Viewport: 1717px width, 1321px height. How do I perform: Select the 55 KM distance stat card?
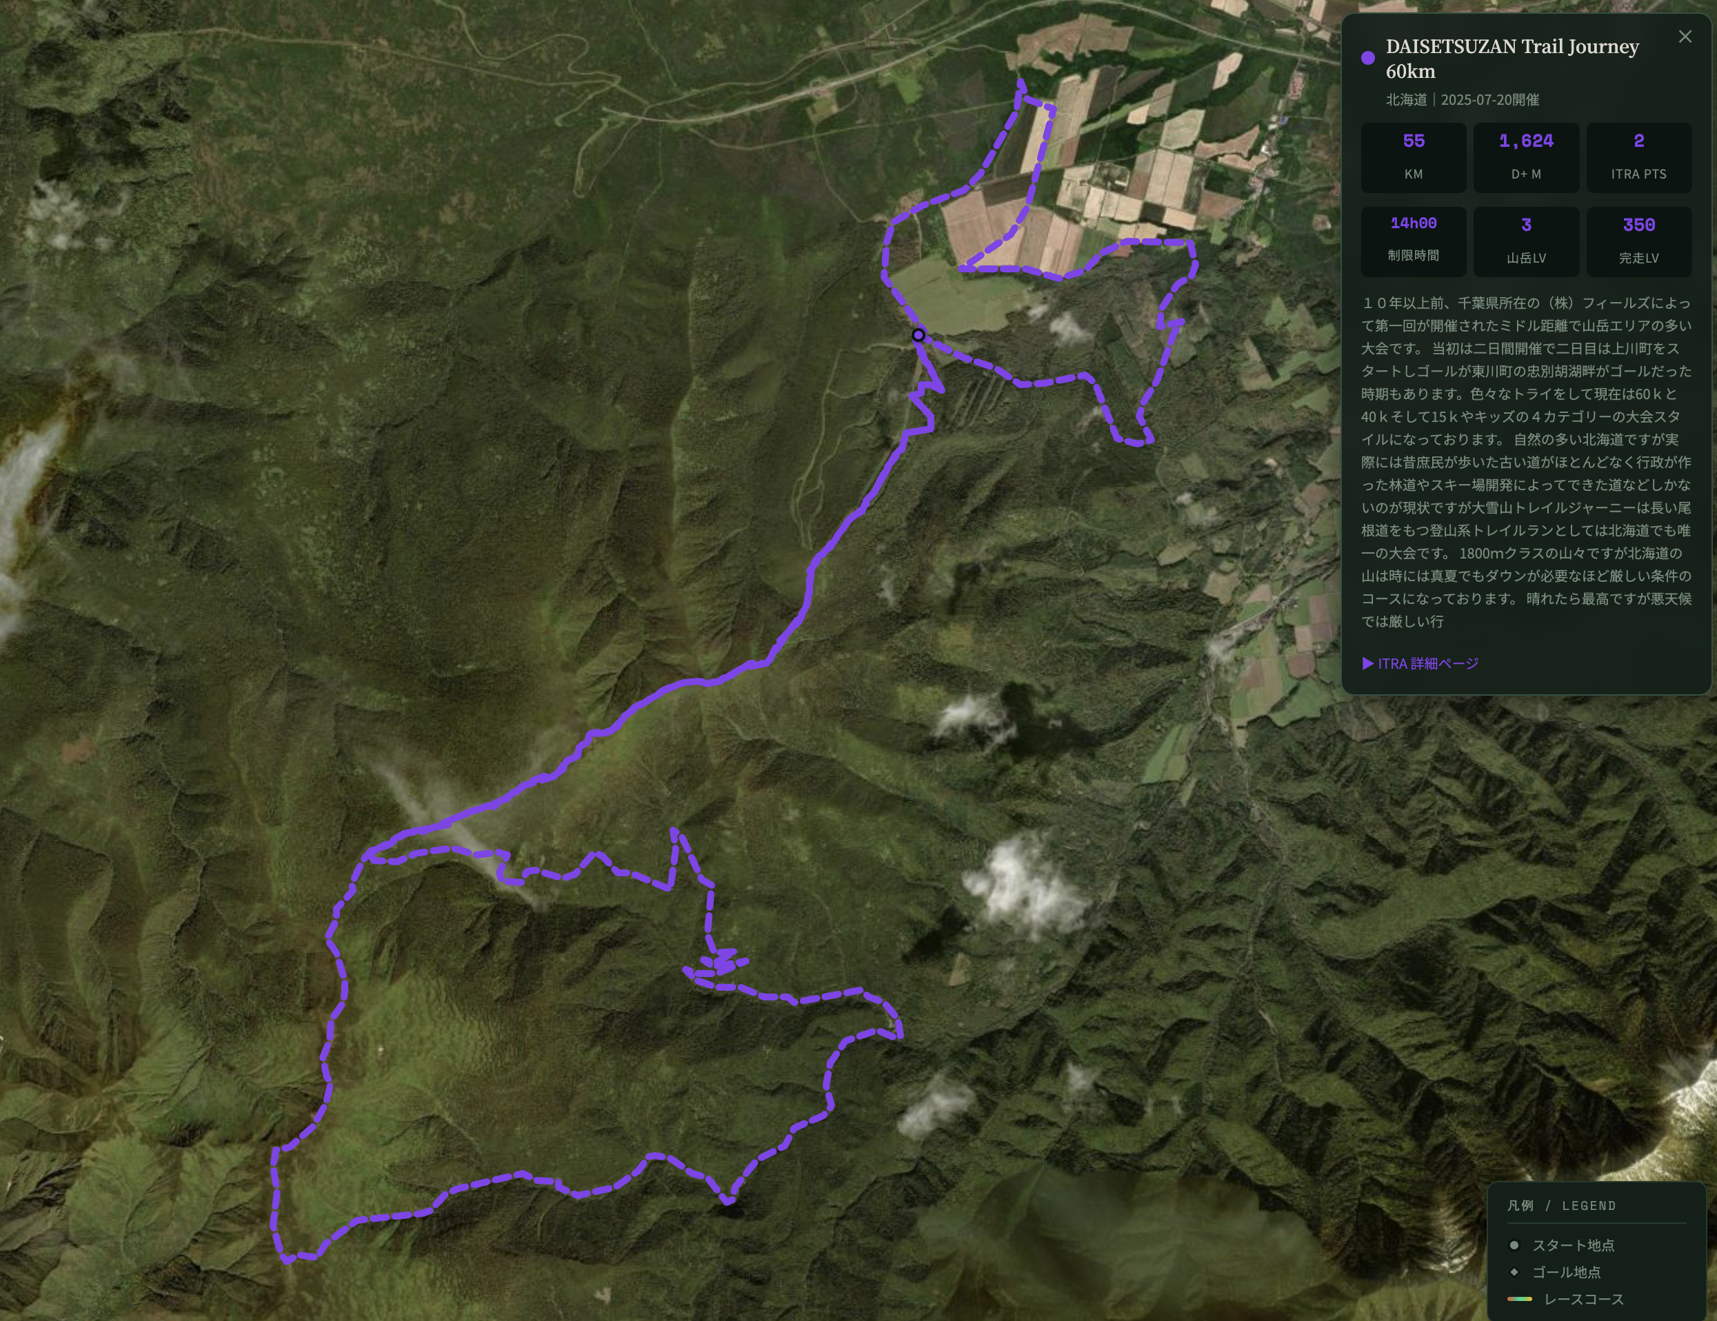(x=1414, y=157)
